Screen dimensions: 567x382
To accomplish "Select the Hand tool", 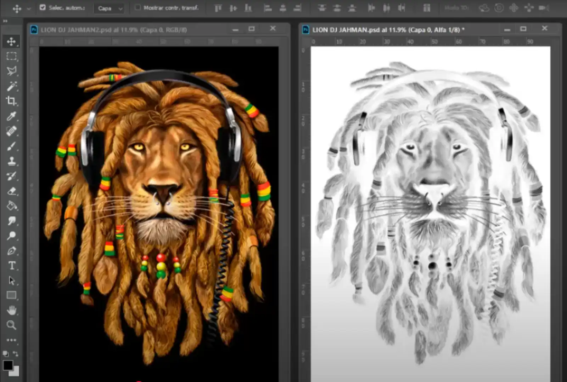I will pos(11,311).
